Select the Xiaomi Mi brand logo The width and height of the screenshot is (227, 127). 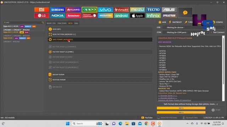point(41,10)
